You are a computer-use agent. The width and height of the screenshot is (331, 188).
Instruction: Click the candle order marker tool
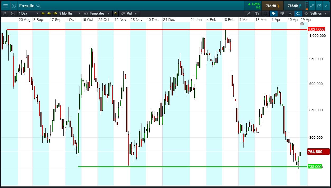(x=290, y=13)
